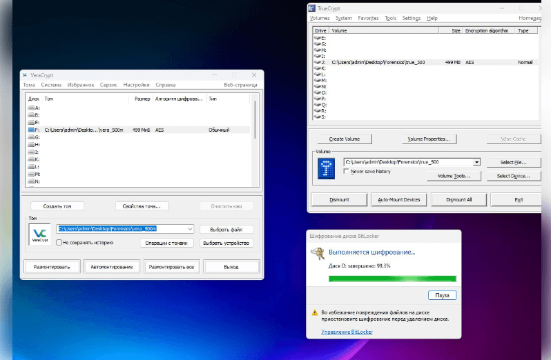Expand TrueCrypt volume path dropdown

476,162
